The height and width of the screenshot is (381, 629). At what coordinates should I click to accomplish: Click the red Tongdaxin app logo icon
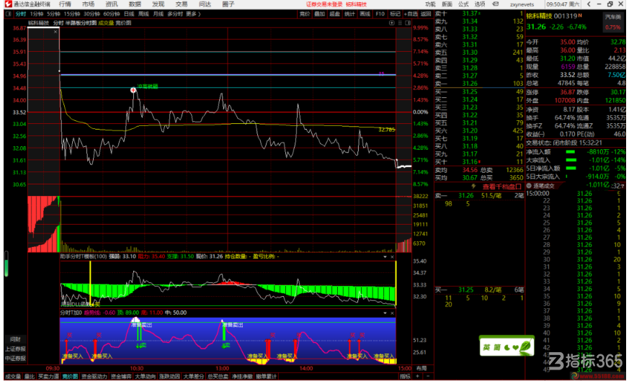pos(8,4)
